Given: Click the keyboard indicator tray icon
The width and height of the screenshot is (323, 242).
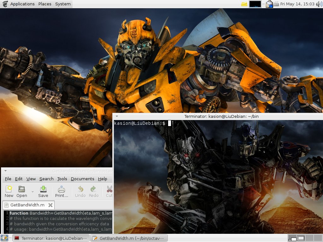Looking at the screenshot, I should pyautogui.click(x=276, y=4).
